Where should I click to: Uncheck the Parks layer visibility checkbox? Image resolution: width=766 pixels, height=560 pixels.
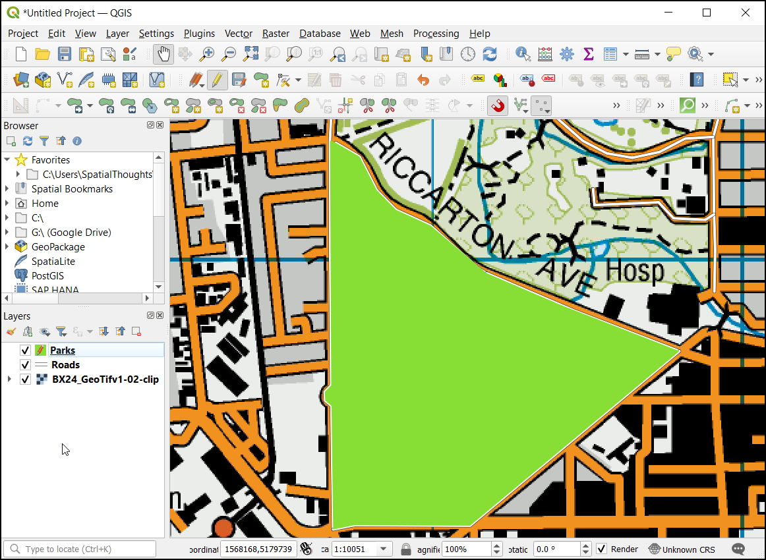point(26,350)
